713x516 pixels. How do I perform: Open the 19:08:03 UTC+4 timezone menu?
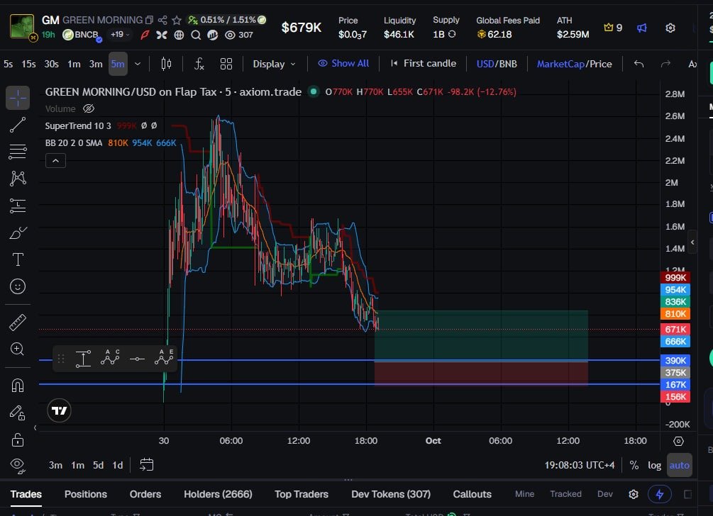point(580,465)
